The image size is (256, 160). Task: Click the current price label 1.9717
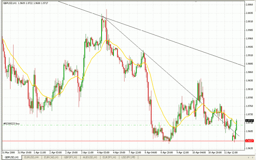249,121
